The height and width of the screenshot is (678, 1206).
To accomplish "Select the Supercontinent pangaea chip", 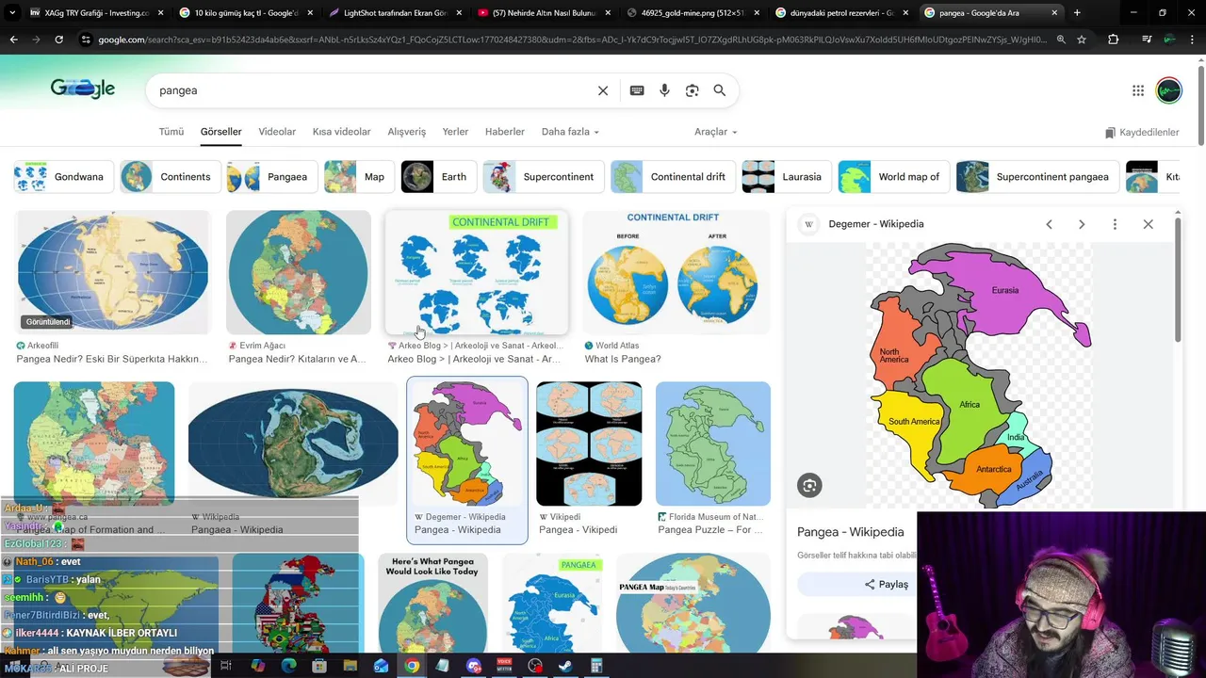I will click(1038, 177).
